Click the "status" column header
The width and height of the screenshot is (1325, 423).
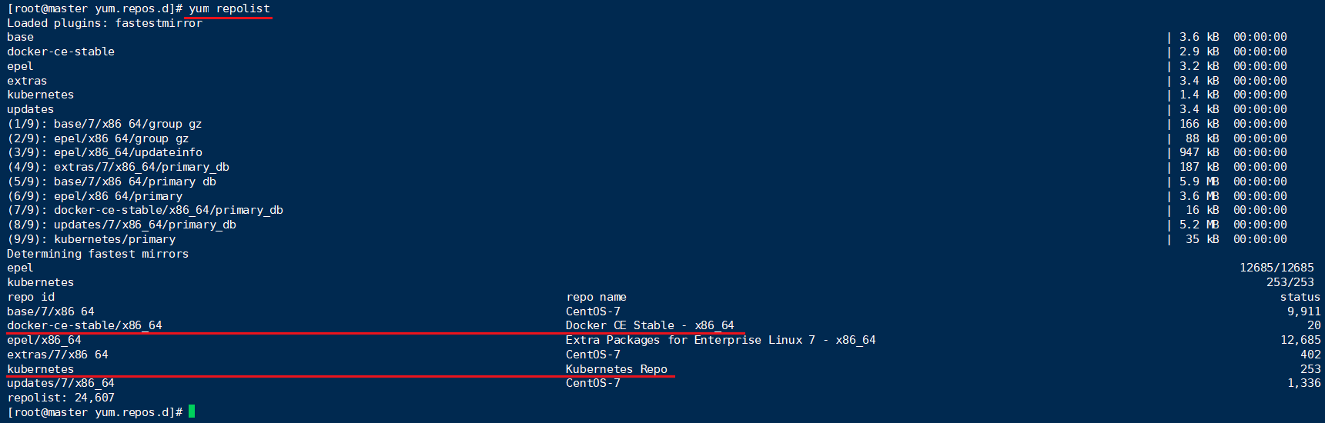pos(1300,297)
